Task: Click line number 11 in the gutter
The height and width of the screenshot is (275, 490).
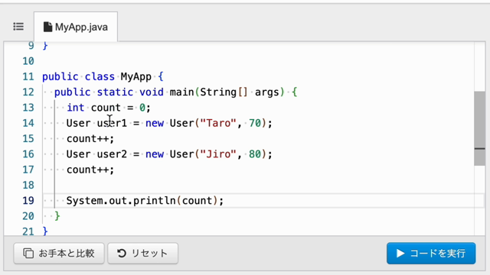Action: [28, 76]
